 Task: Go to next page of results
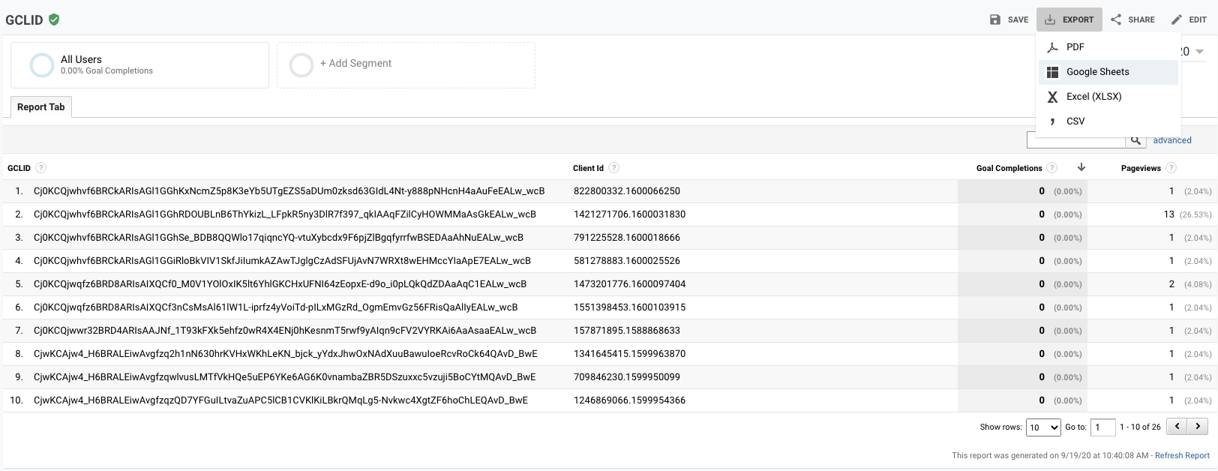pos(1198,427)
